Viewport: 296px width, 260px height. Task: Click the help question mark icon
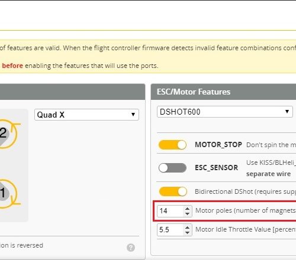(131, 248)
